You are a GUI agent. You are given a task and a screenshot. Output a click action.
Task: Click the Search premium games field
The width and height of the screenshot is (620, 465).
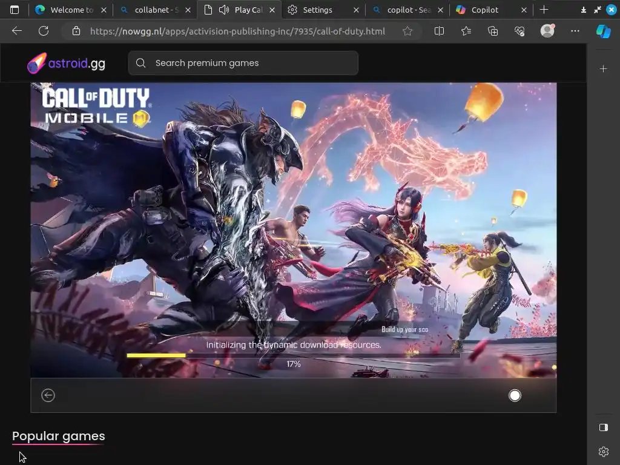(x=243, y=63)
